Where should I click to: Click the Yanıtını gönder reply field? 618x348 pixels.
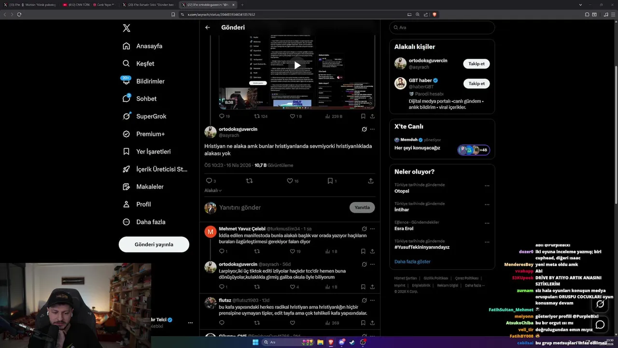point(281,207)
